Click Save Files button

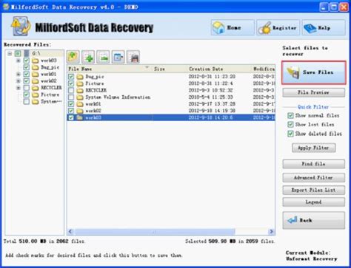(314, 72)
